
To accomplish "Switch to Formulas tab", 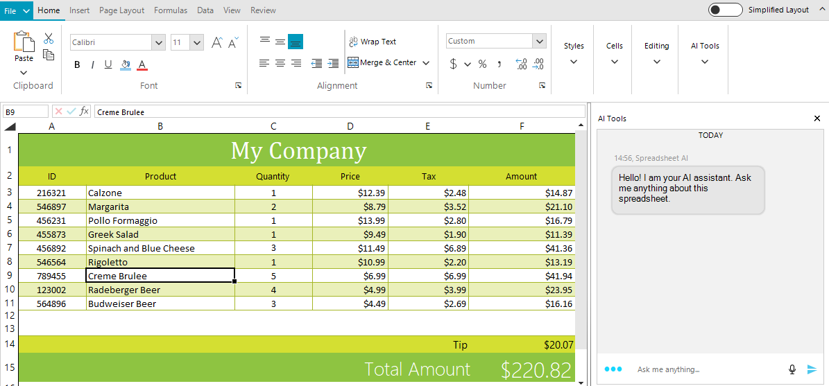I will click(170, 10).
